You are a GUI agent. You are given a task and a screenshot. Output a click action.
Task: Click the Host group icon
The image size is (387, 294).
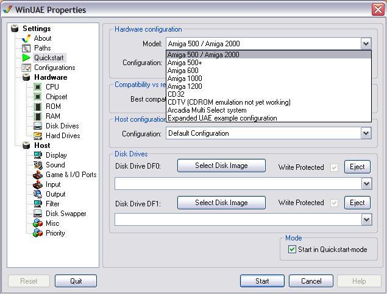click(x=26, y=145)
